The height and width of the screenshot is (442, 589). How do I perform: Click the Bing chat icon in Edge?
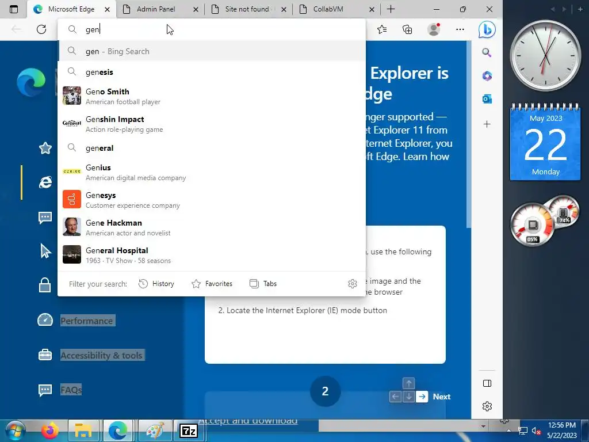pos(487,29)
